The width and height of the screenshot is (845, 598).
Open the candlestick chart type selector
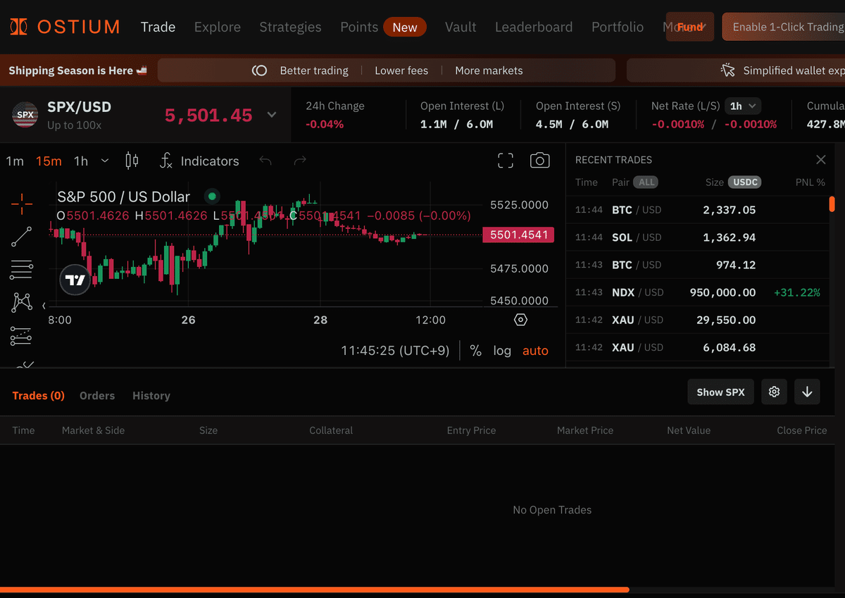click(x=132, y=161)
